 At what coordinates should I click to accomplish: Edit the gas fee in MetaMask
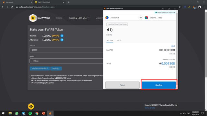click(x=173, y=46)
